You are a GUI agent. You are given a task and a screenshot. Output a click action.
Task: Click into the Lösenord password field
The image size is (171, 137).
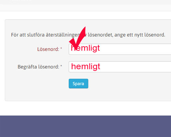tap(120, 49)
